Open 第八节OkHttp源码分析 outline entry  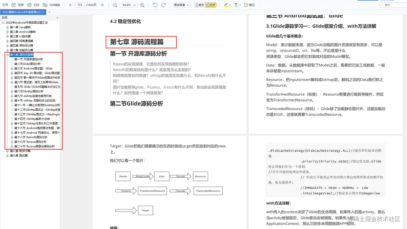(29, 91)
